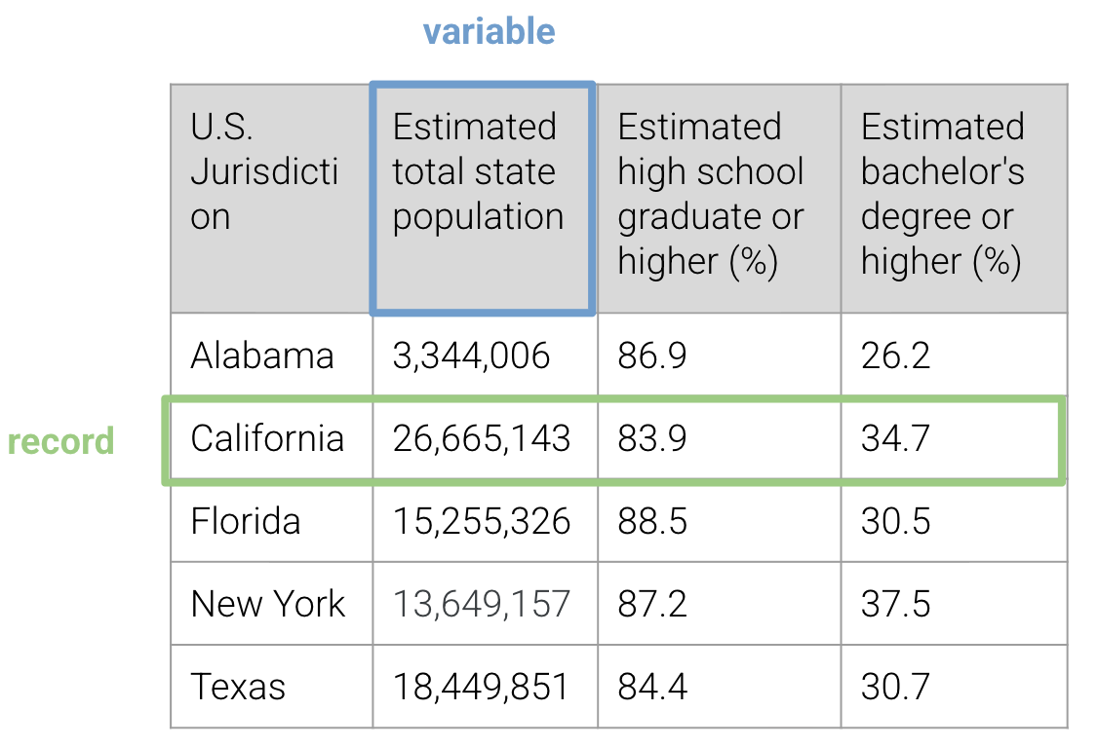The width and height of the screenshot is (1098, 748).
Task: Click Texas bachelor's degree value 30.7
Action: [895, 687]
